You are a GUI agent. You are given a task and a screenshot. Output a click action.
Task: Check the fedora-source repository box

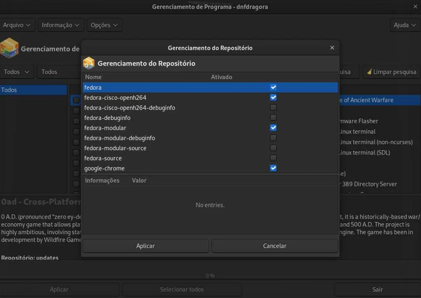(273, 158)
